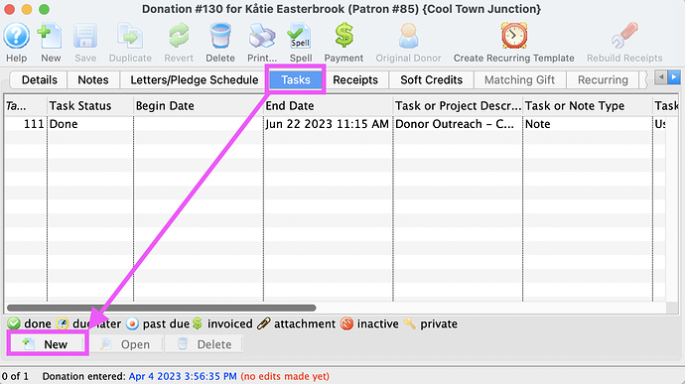
Task: Select the Done status cell
Action: [x=90, y=124]
